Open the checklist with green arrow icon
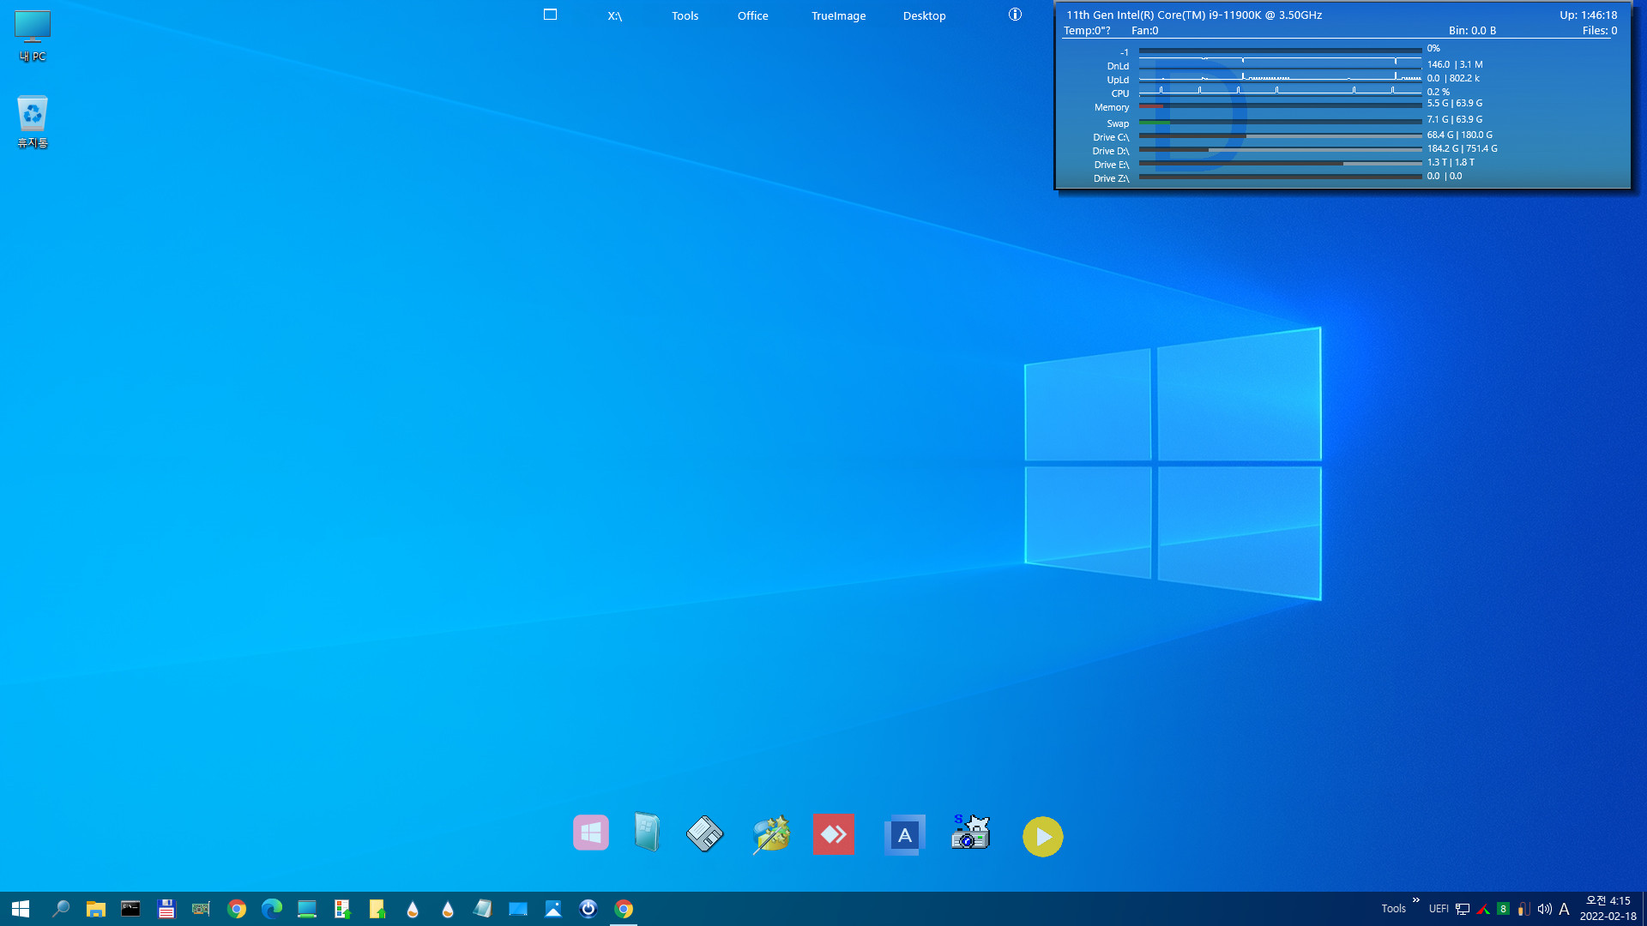 coord(342,909)
